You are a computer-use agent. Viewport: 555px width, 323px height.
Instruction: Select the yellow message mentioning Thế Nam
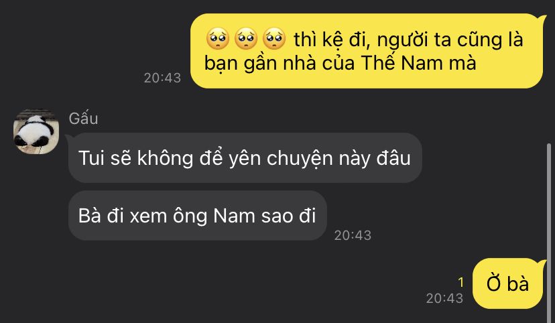(367, 51)
